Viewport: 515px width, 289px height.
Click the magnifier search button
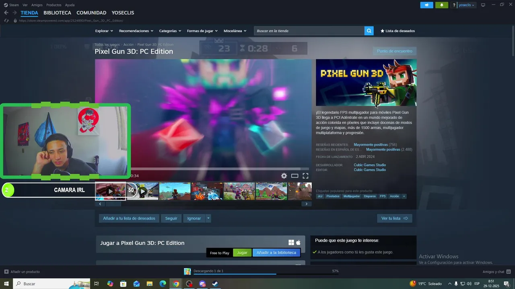(369, 31)
